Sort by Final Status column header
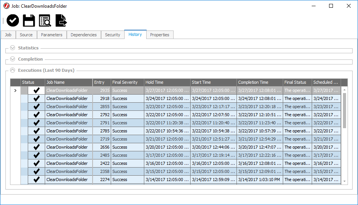This screenshot has height=205, width=358. pos(297,82)
